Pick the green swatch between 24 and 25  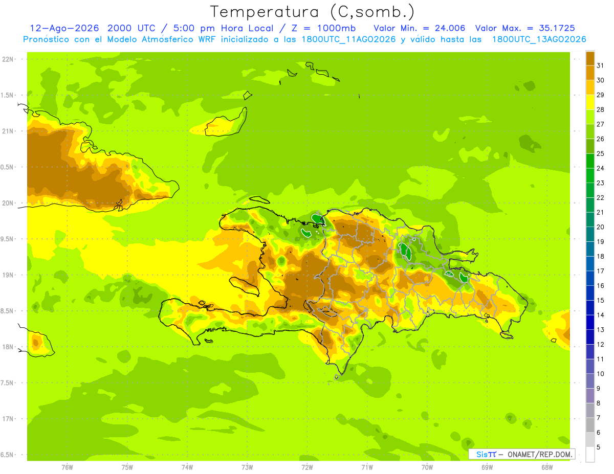[590, 161]
